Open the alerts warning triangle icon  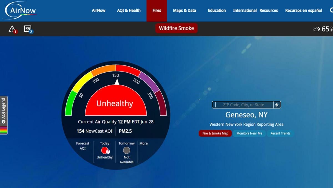(12, 29)
